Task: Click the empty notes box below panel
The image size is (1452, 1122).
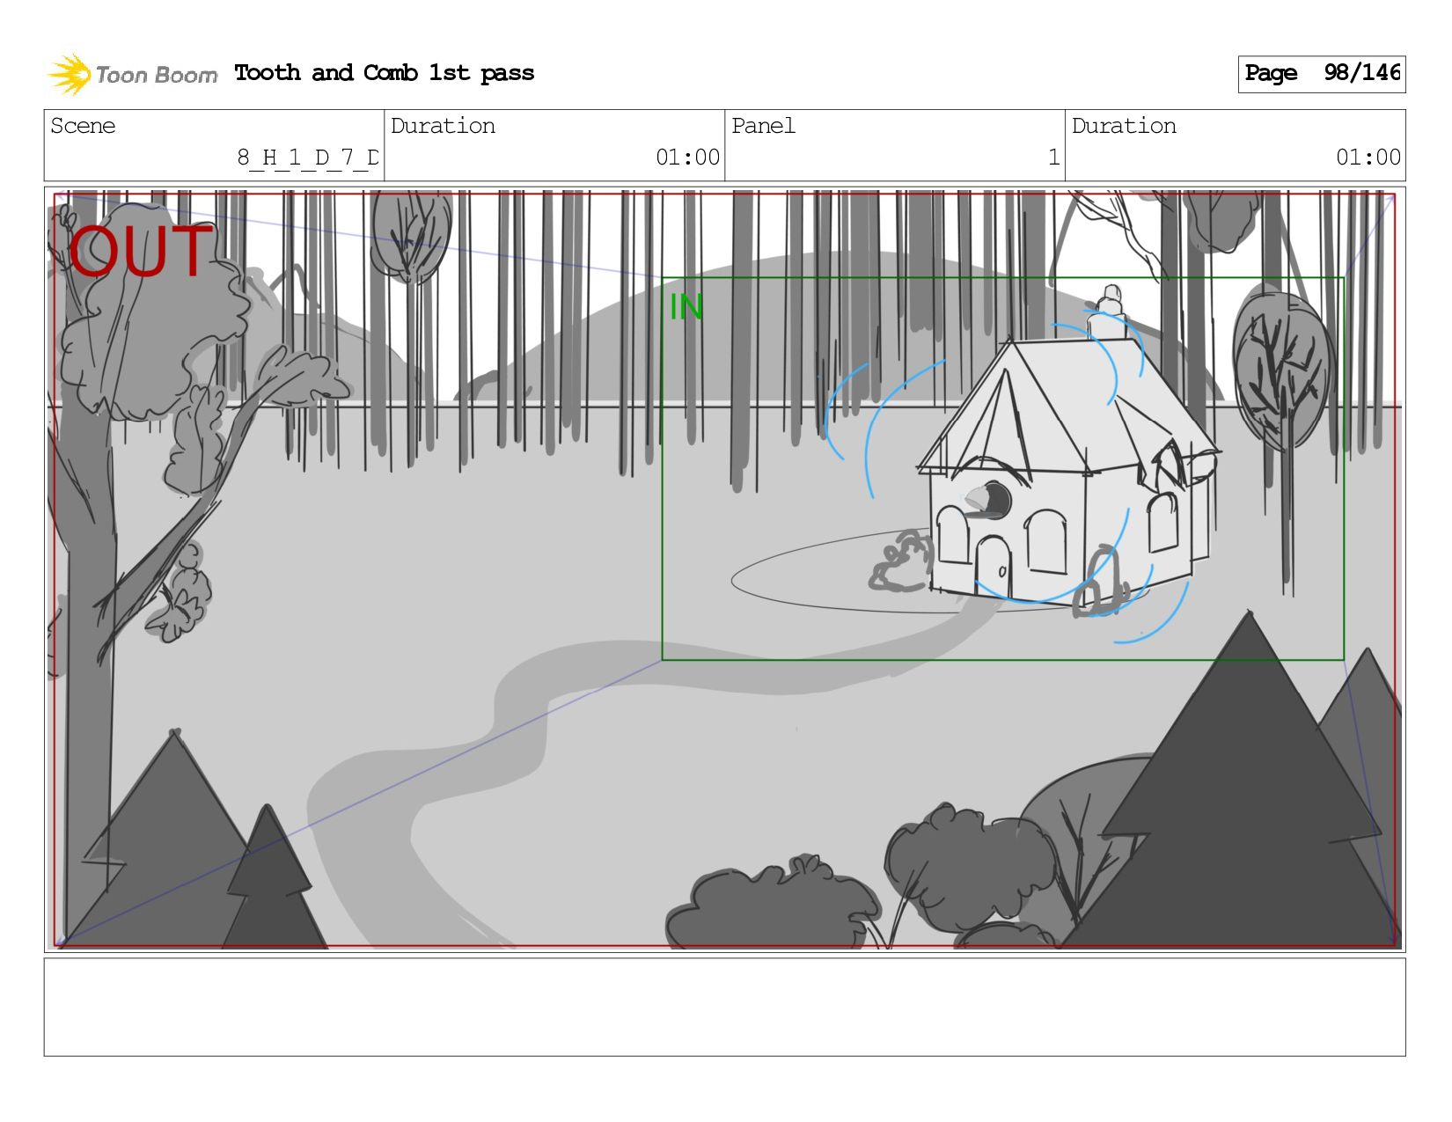Action: coord(724,1007)
